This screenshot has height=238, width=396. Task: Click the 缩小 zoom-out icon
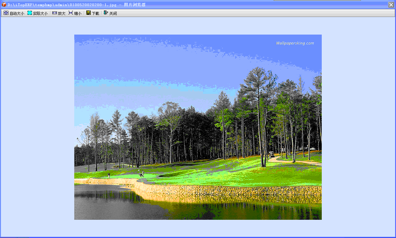[x=71, y=13]
